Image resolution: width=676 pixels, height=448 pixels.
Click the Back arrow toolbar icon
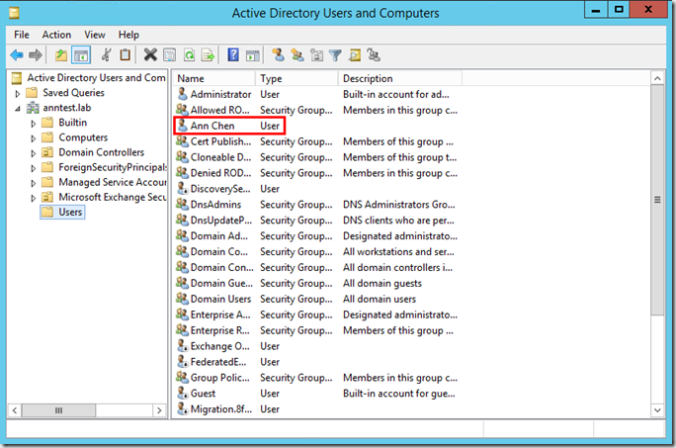pos(17,55)
